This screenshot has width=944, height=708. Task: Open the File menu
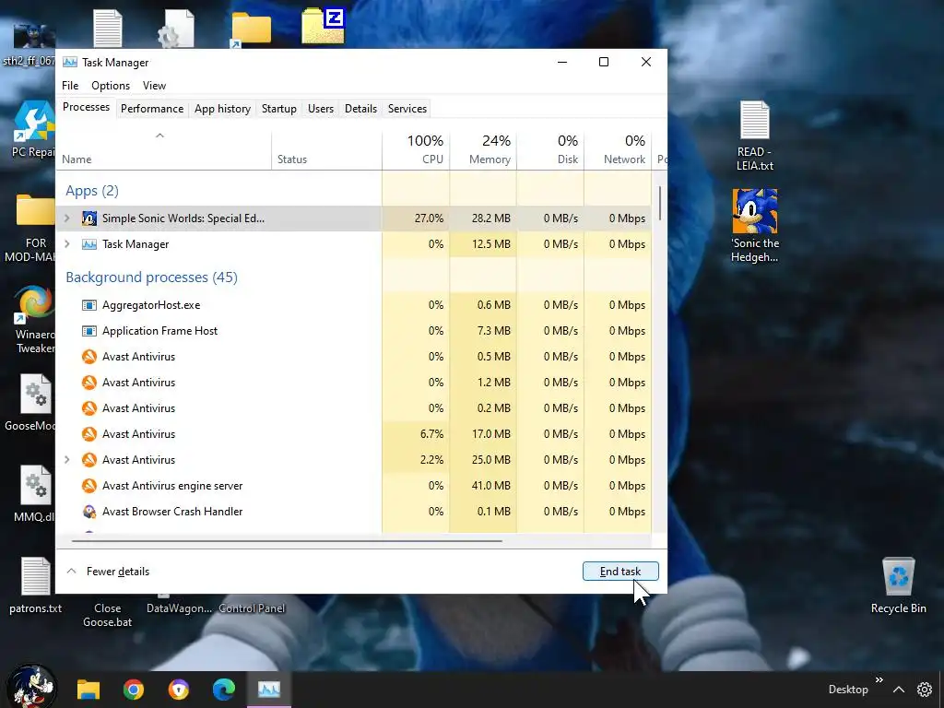(x=70, y=86)
